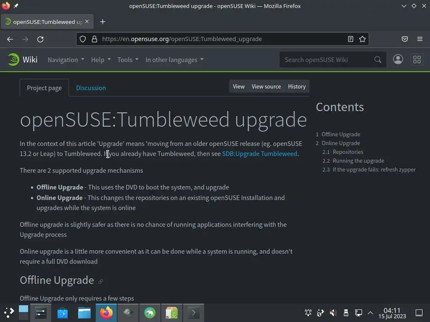Launch the Konsole terminal

(193, 313)
